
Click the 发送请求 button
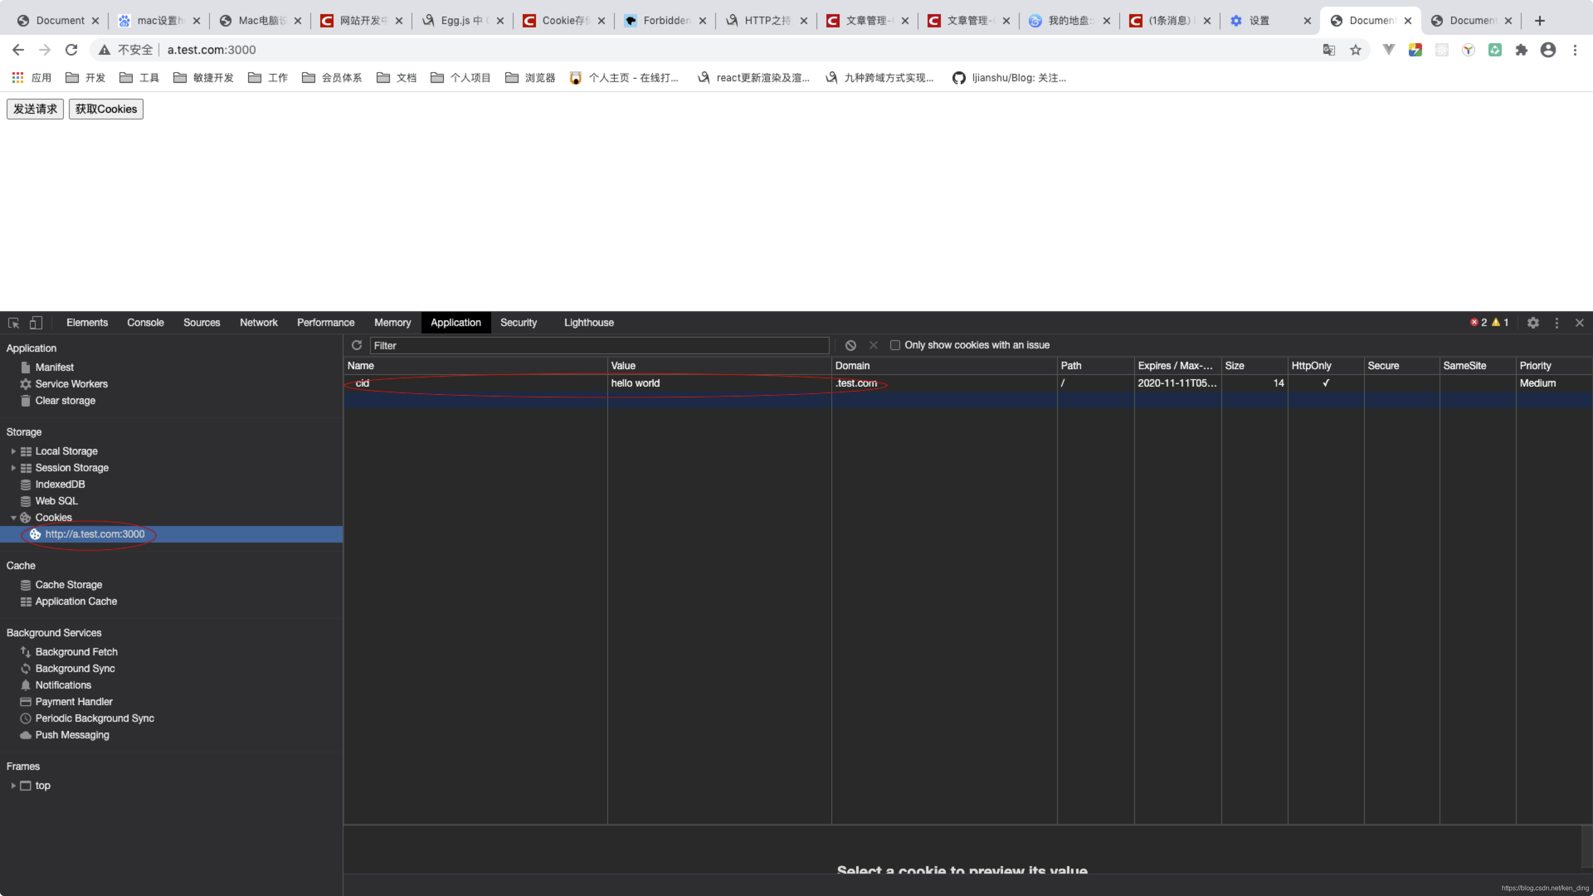pyautogui.click(x=35, y=109)
